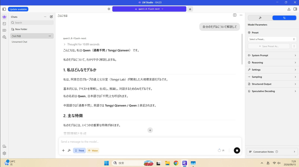Toggle the left sidebar panel icon
This screenshot has width=299, height=167.
[x=4, y=9]
